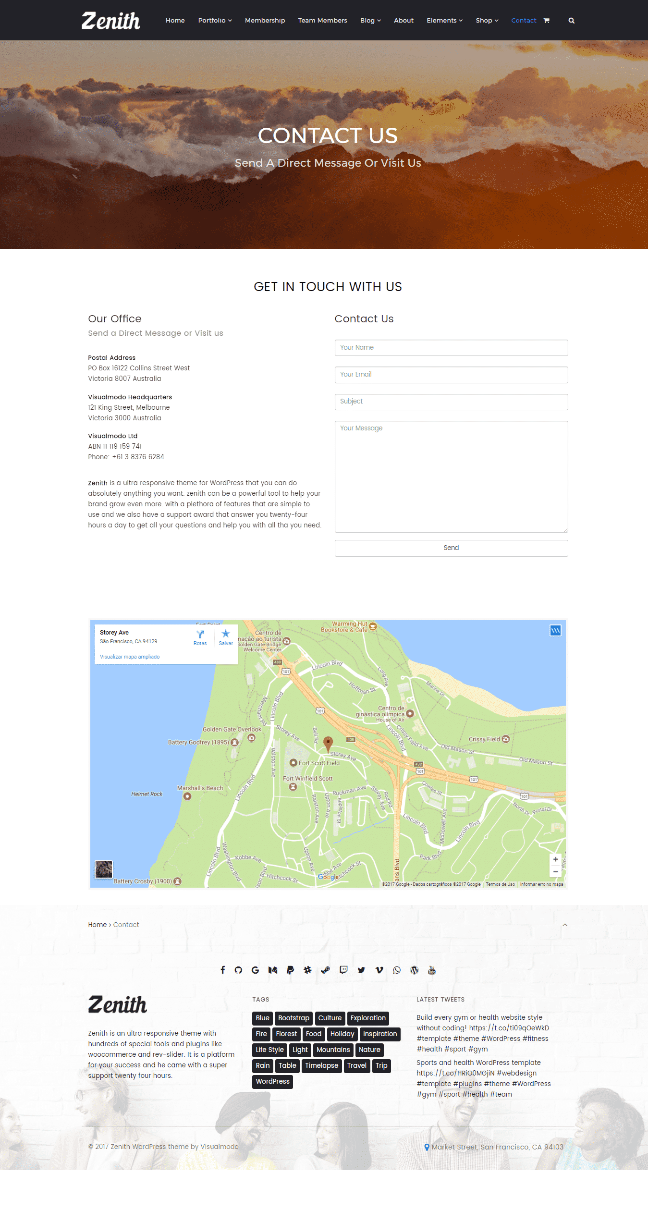This screenshot has height=1210, width=648.
Task: Click the Your Email input field
Action: (451, 375)
